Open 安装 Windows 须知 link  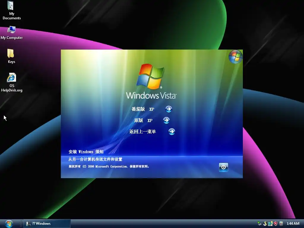click(x=86, y=152)
